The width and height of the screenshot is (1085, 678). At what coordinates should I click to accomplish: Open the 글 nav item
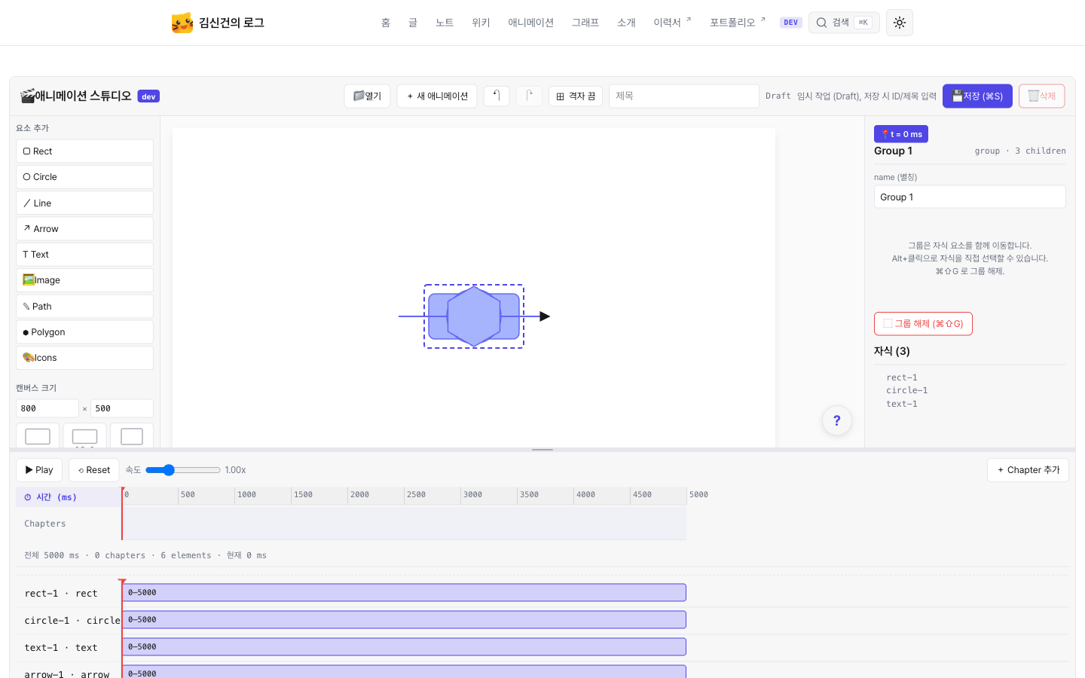(x=413, y=23)
